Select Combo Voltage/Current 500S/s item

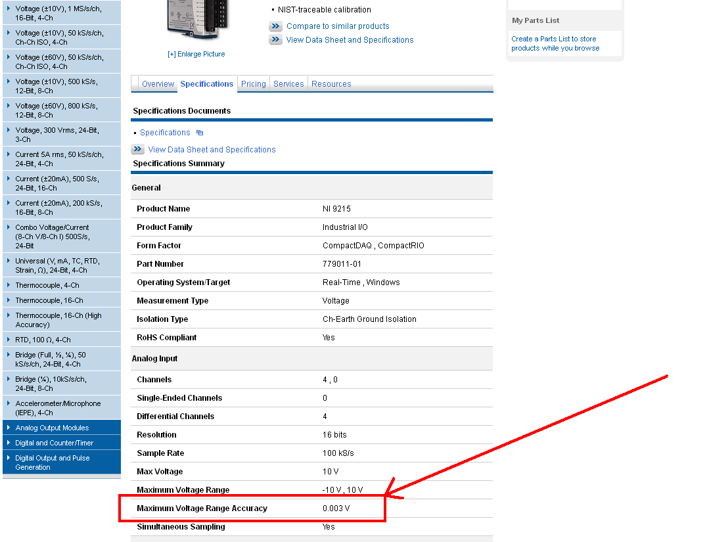62,237
